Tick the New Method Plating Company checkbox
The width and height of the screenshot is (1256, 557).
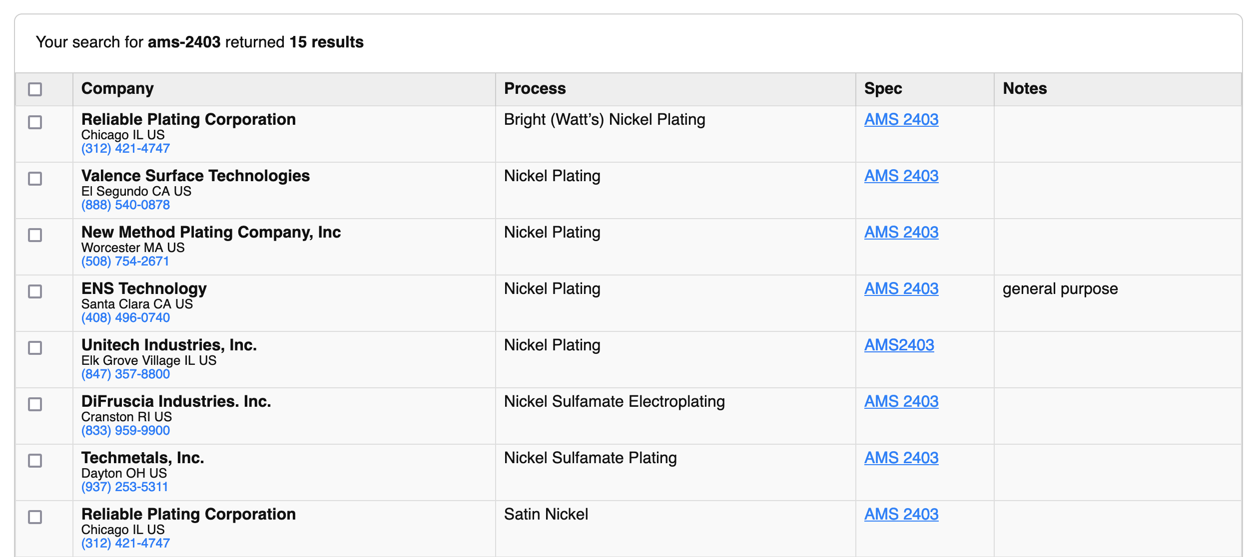pos(35,235)
